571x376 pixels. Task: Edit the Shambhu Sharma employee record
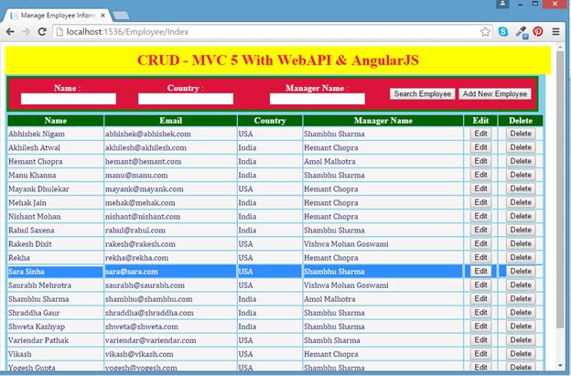click(x=480, y=299)
